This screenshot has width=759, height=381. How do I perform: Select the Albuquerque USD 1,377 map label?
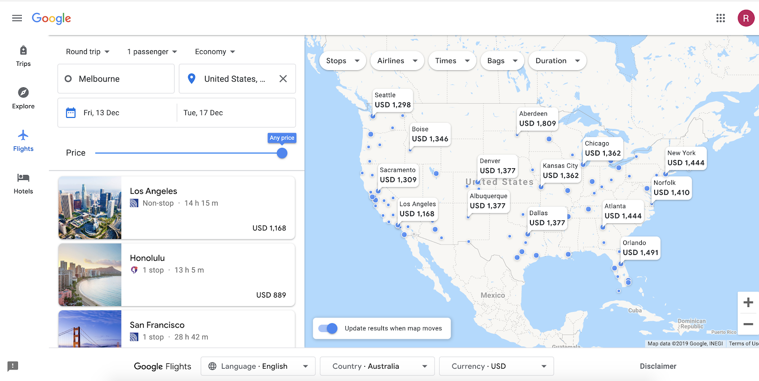coord(489,201)
